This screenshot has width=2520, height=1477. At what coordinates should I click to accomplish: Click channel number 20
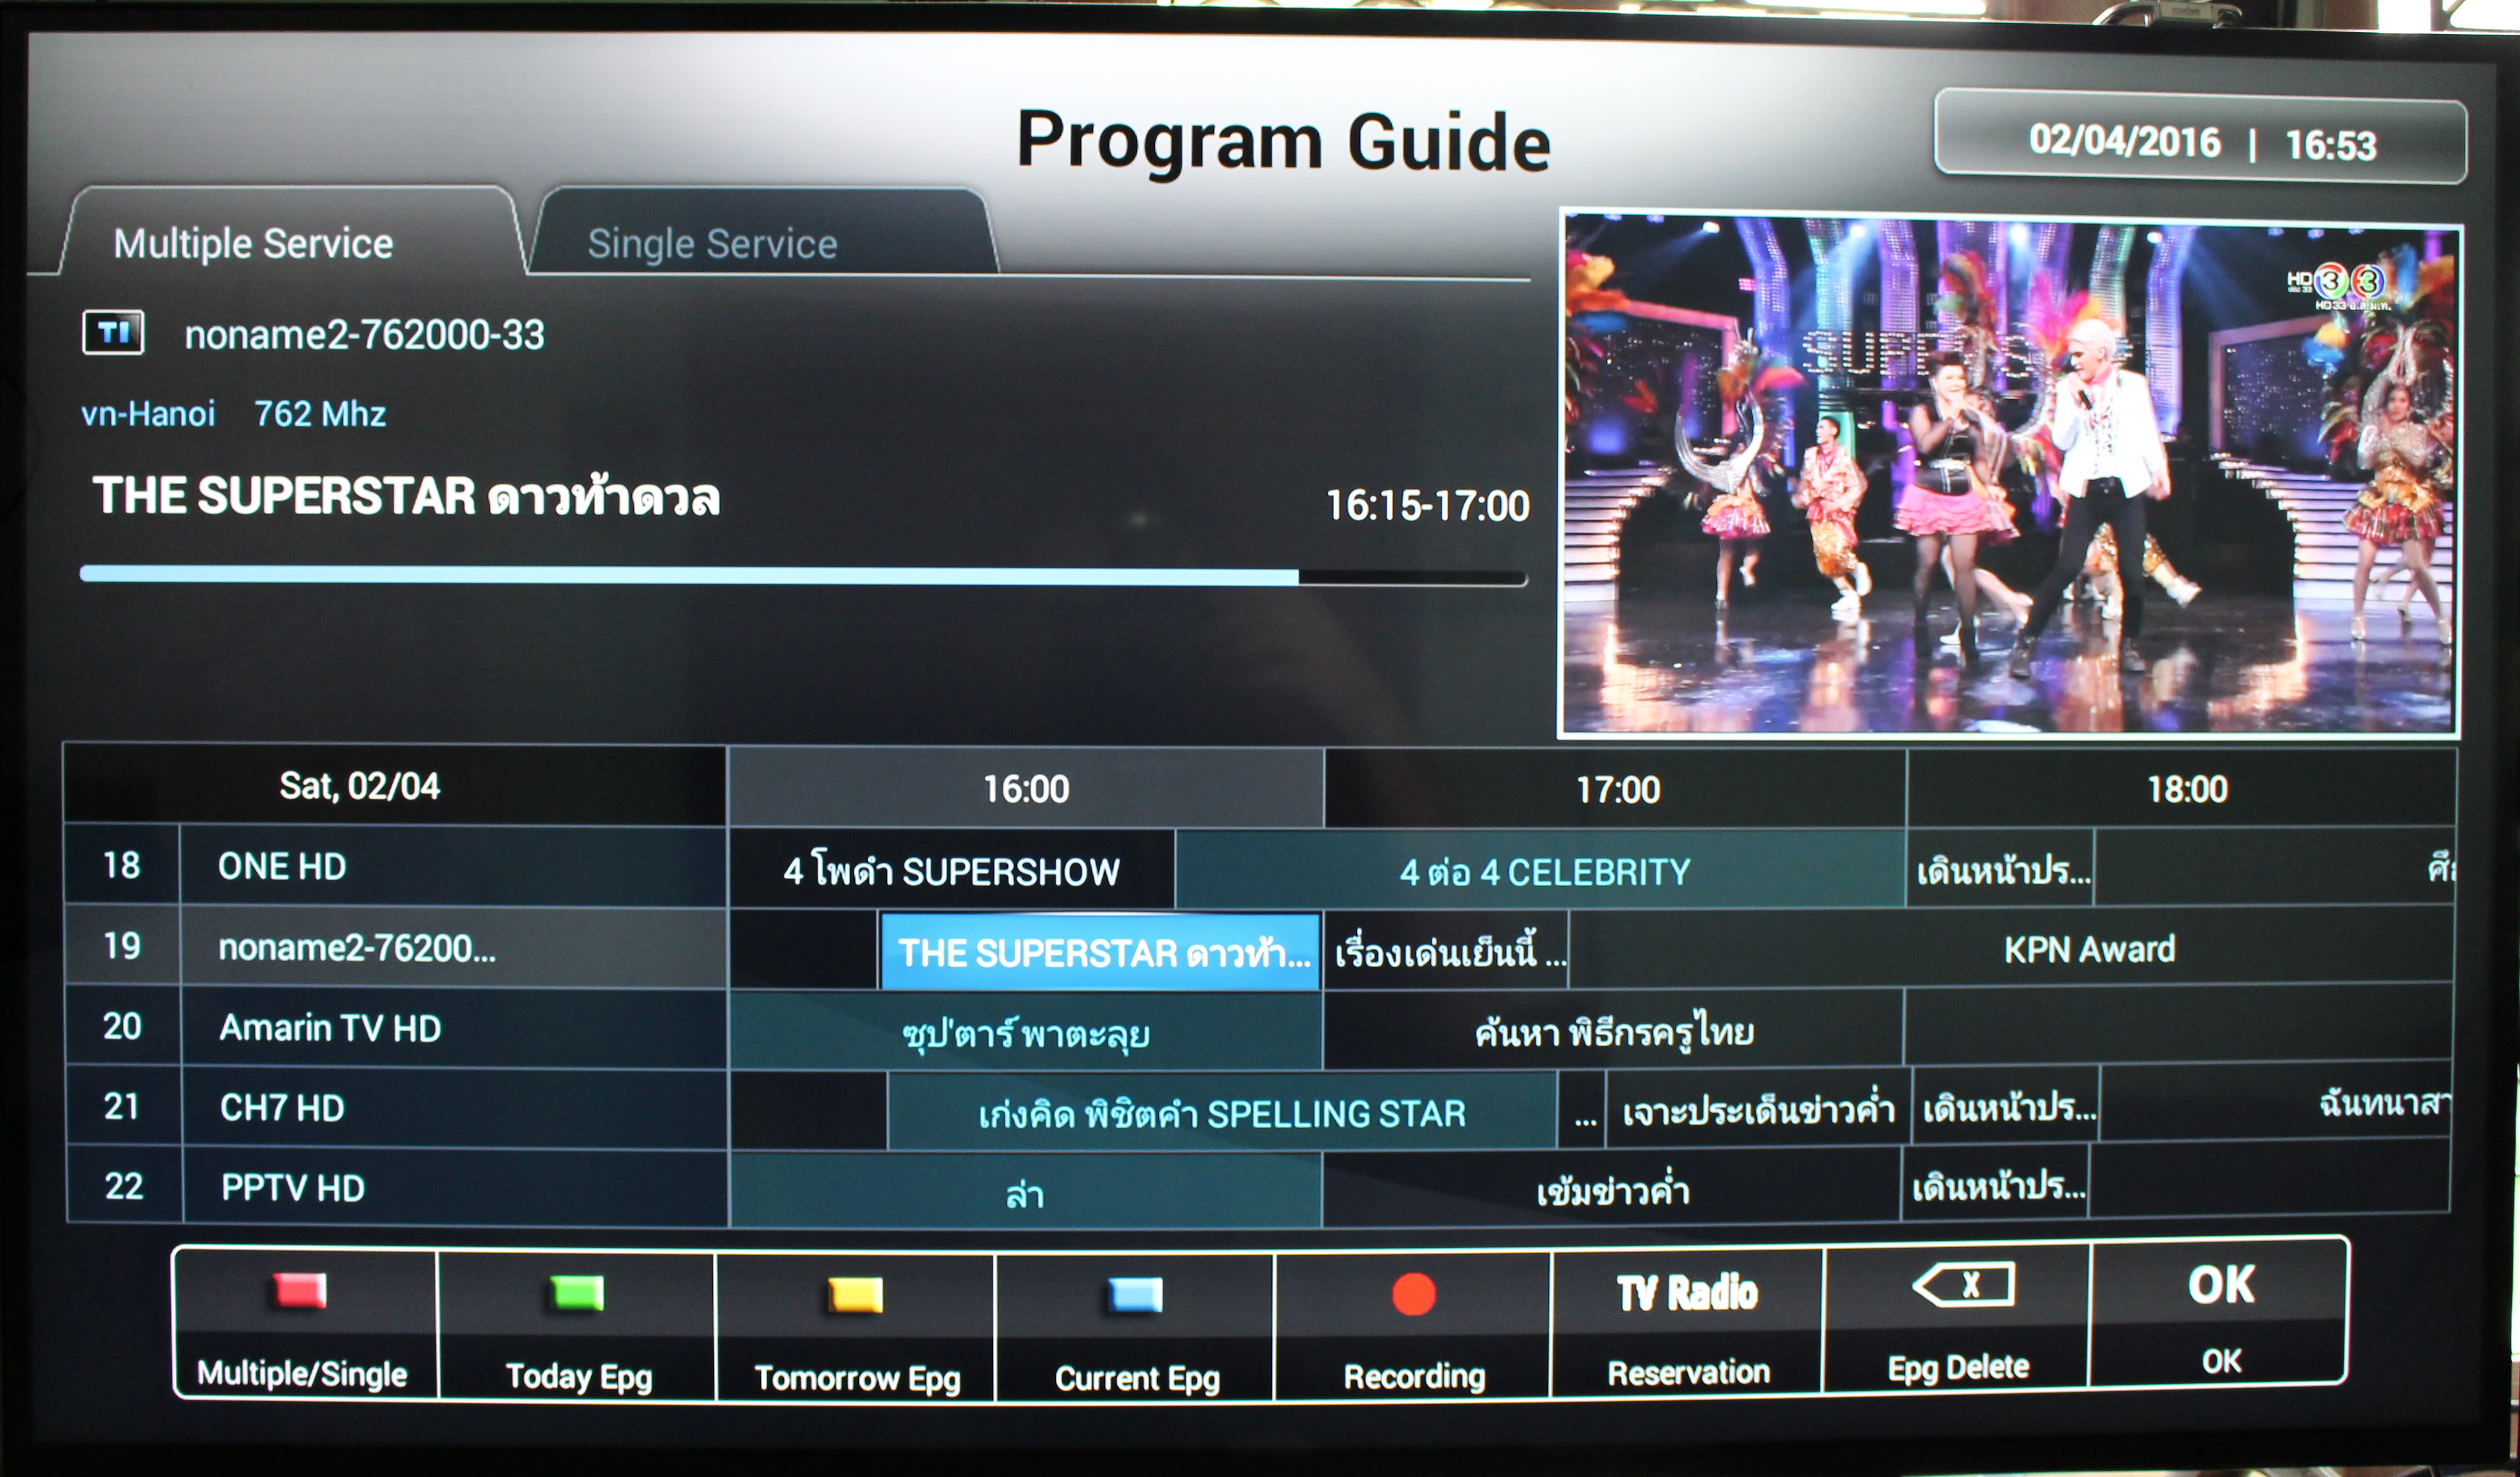coord(123,1026)
